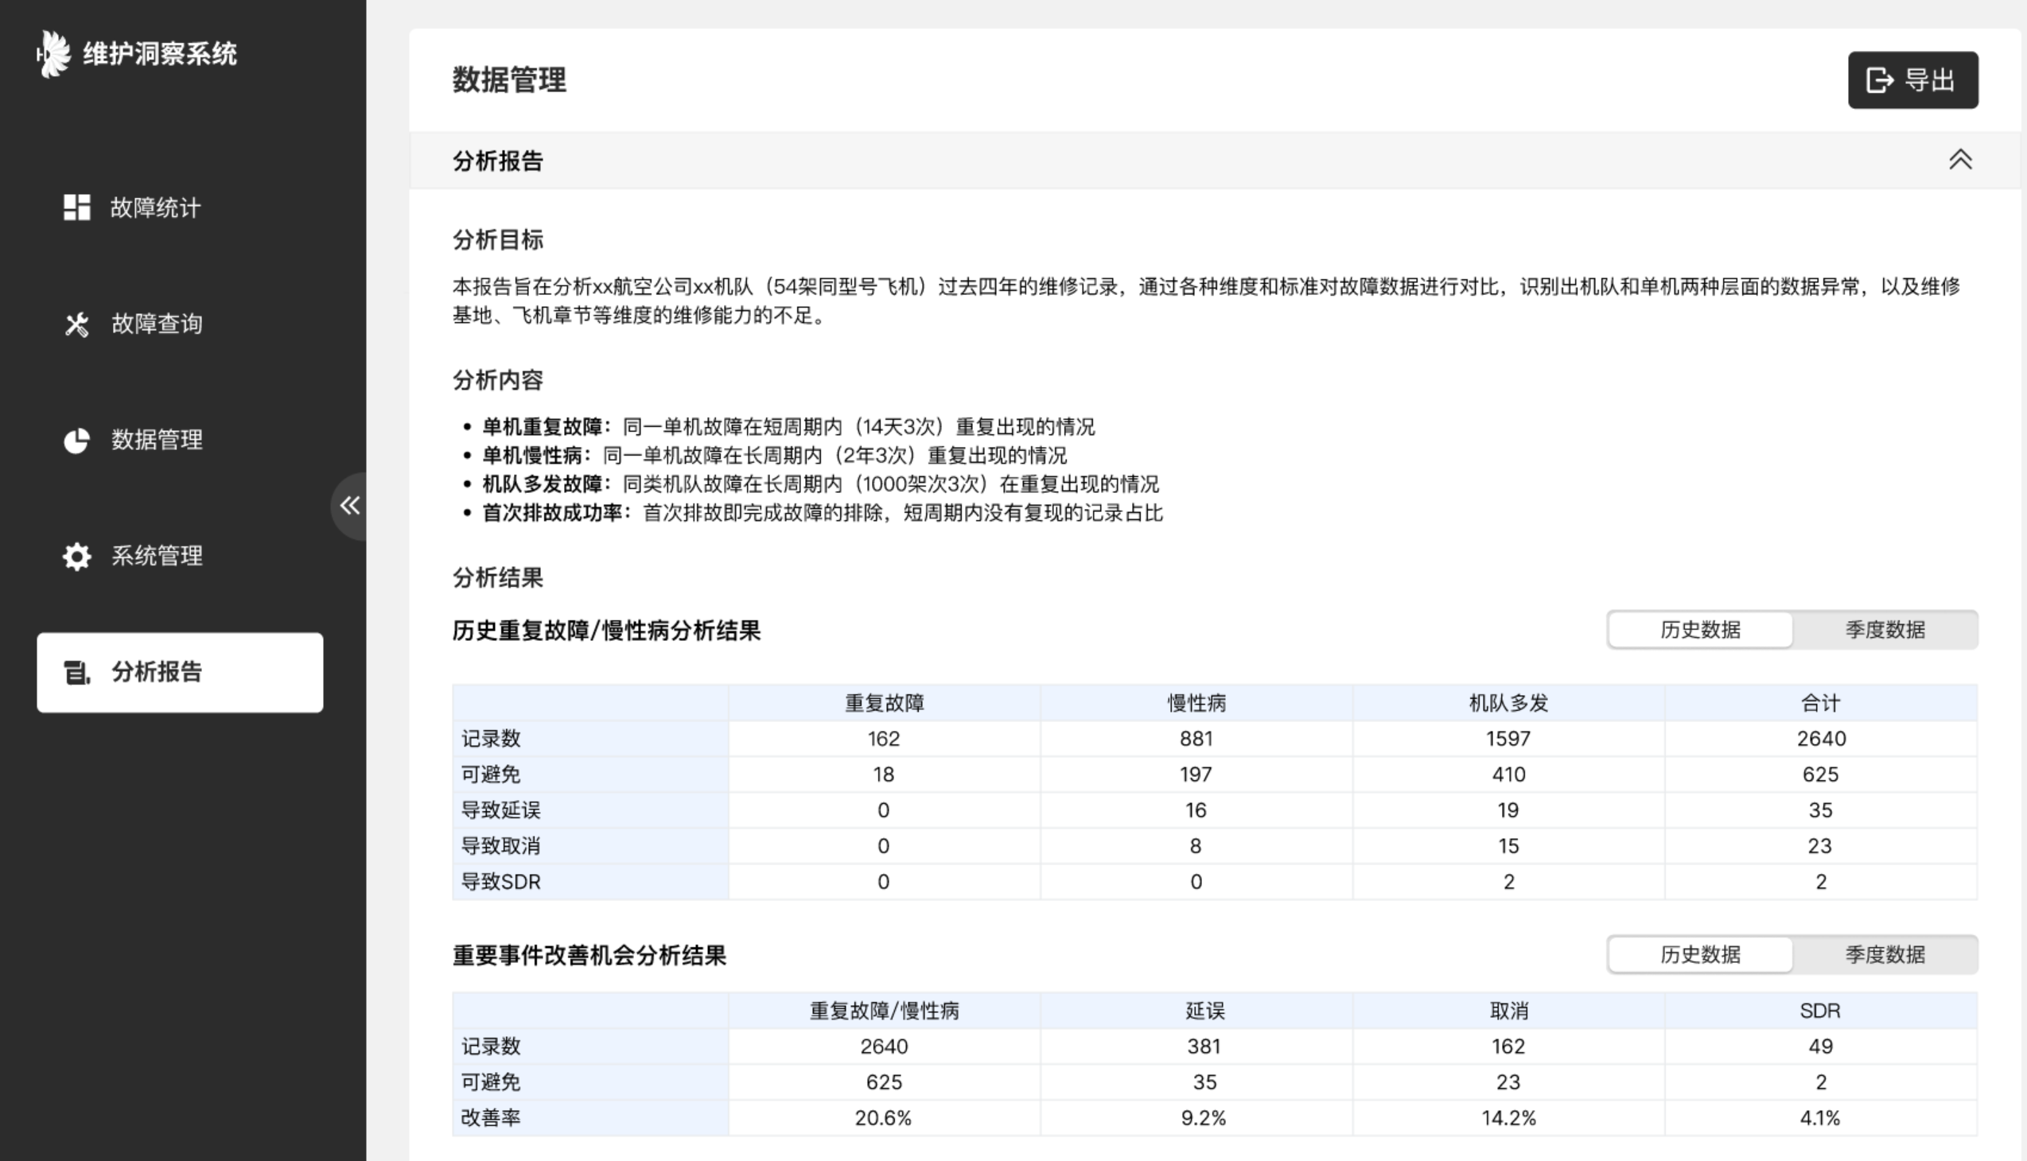Collapse the sidebar with double-chevron handle
This screenshot has width=2027, height=1161.
(x=349, y=506)
